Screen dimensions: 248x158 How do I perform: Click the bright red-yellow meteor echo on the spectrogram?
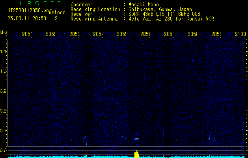tap(136, 139)
